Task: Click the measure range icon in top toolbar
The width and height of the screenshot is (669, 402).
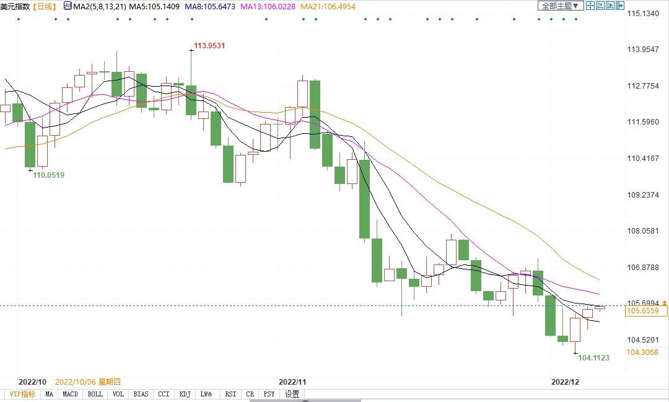Action: coord(600,6)
